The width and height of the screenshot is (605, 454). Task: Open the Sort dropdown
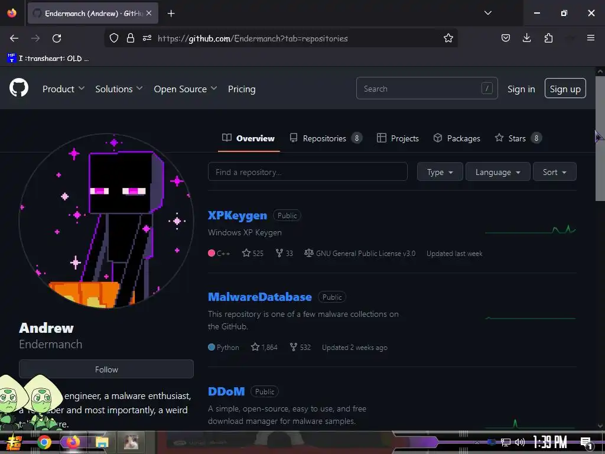point(554,172)
